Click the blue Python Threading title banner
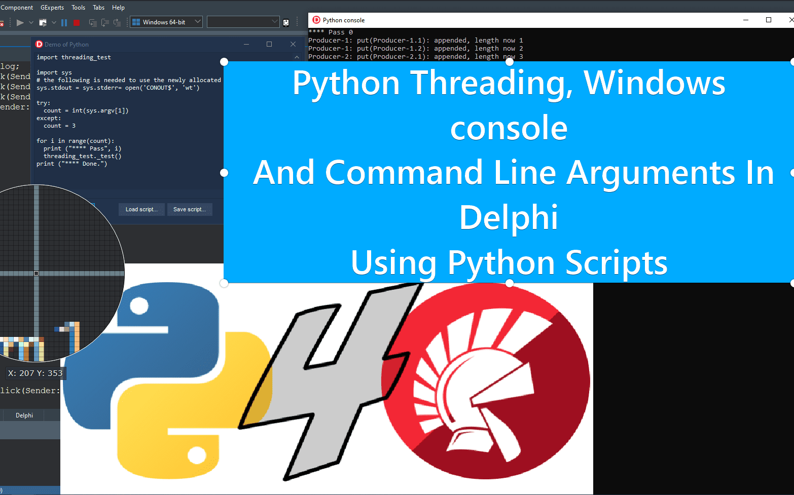This screenshot has width=794, height=495. coord(509,172)
